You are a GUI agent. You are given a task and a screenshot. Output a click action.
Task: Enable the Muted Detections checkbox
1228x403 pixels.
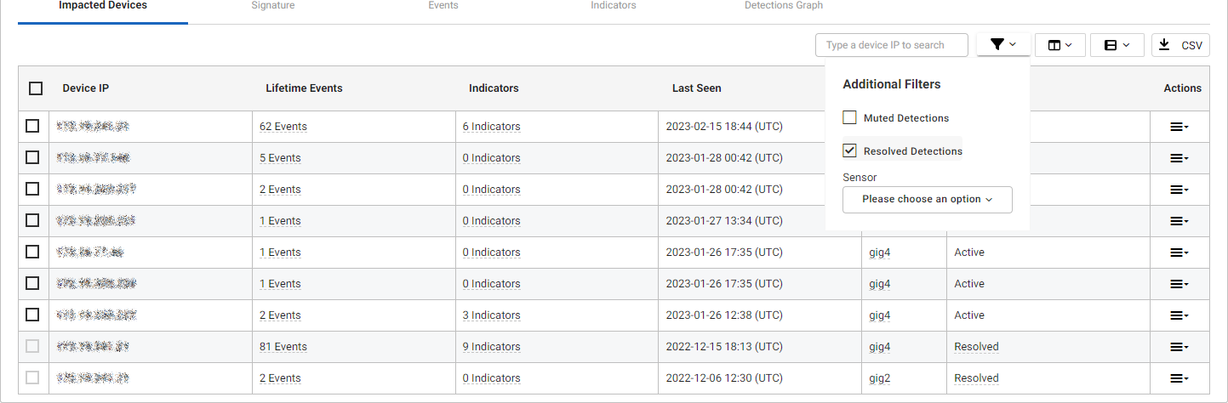pos(849,117)
